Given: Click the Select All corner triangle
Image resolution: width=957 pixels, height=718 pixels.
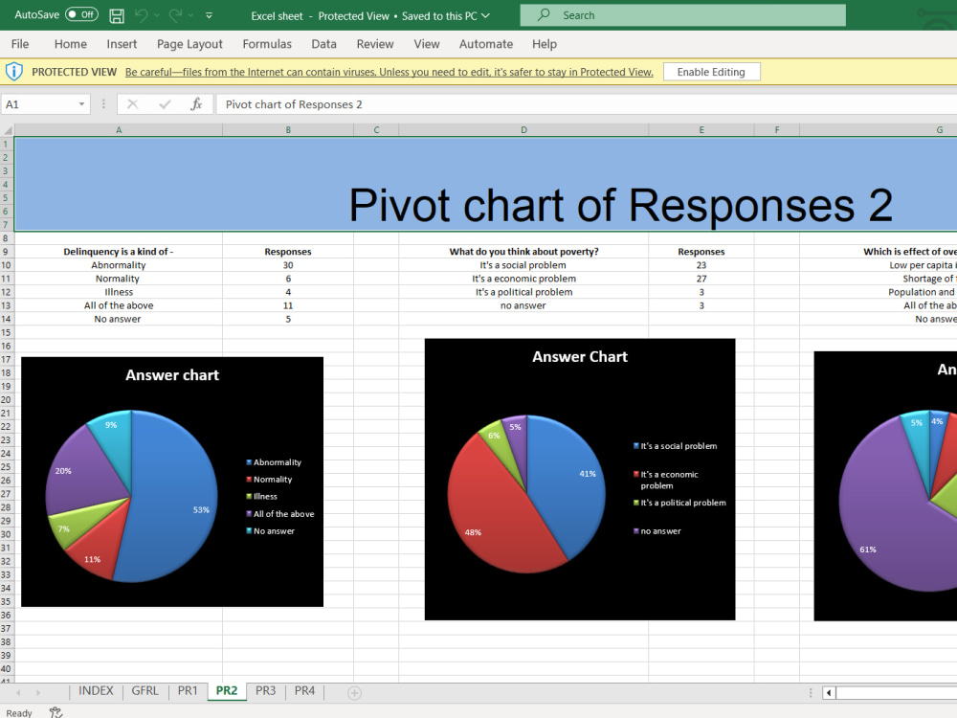Looking at the screenshot, I should point(8,130).
